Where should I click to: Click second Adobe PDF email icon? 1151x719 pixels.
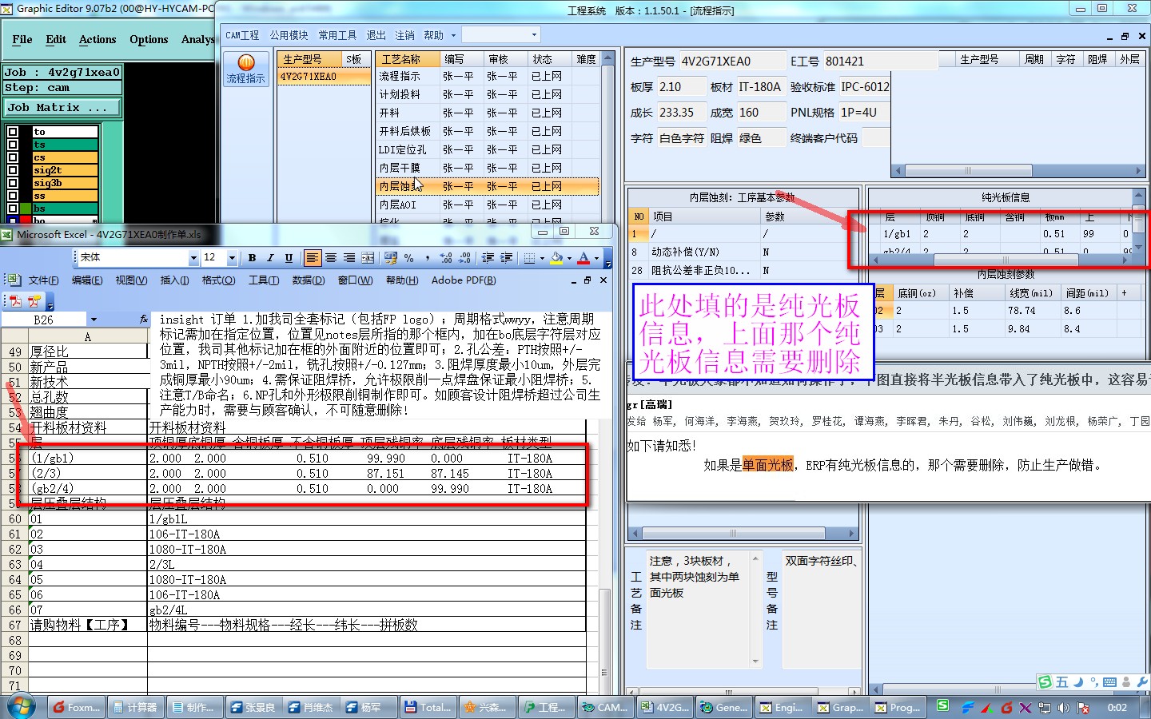[x=34, y=301]
